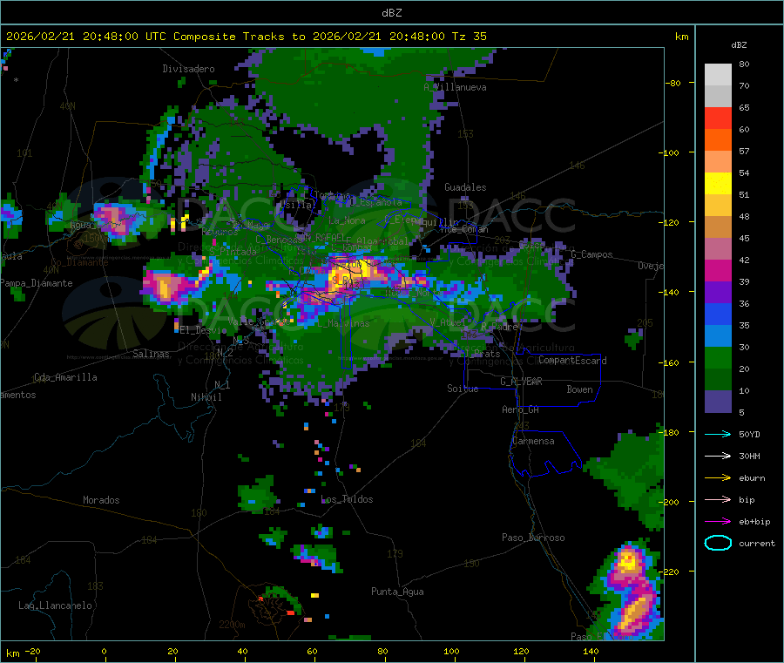Pick the light blue 30–35 dBZ swatch

(718, 336)
